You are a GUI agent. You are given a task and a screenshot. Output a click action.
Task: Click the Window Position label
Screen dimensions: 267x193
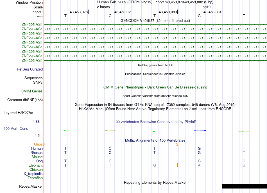pos(29,2)
